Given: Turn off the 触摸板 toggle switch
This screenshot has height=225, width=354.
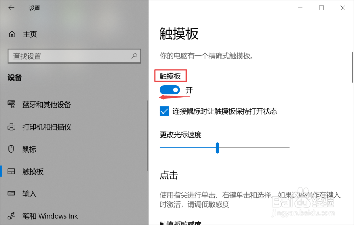Looking at the screenshot, I should (170, 90).
